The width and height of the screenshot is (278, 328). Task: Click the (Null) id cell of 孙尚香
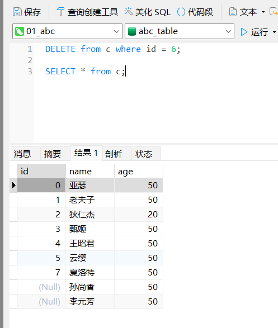[x=41, y=287]
